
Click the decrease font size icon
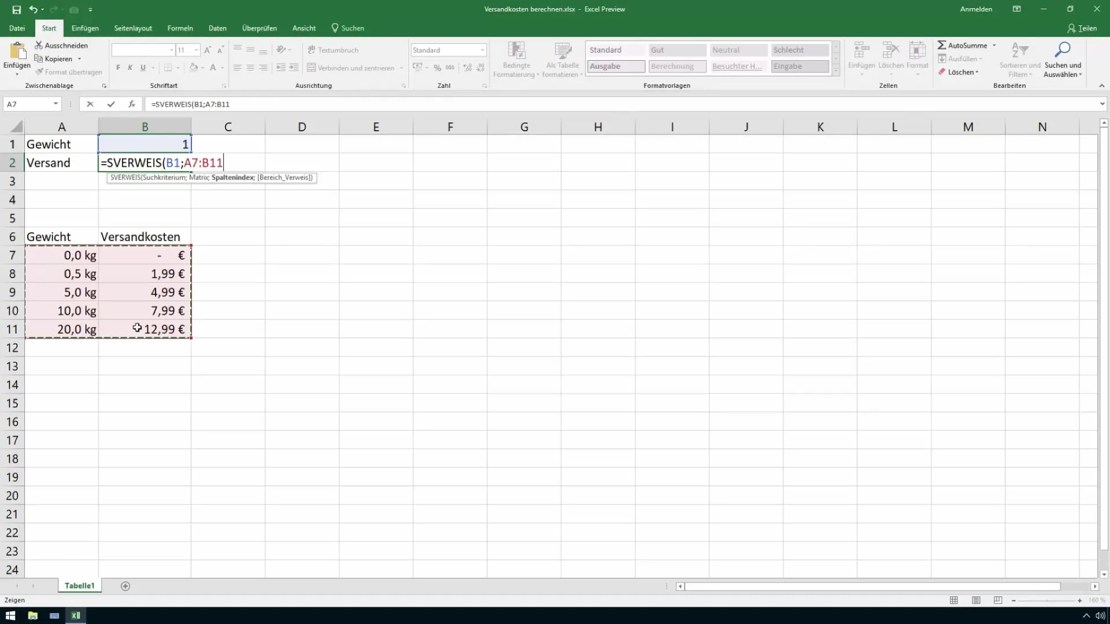point(220,50)
